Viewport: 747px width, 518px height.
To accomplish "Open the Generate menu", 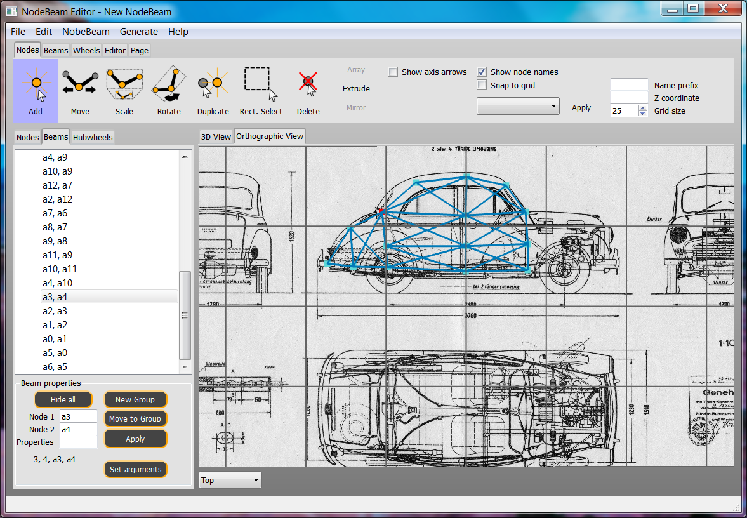I will coord(138,32).
